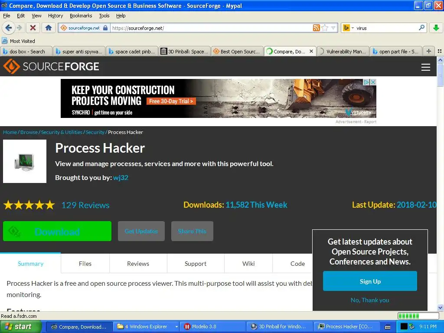Switch to Modelio 3.8 in taskbar

pyautogui.click(x=213, y=326)
